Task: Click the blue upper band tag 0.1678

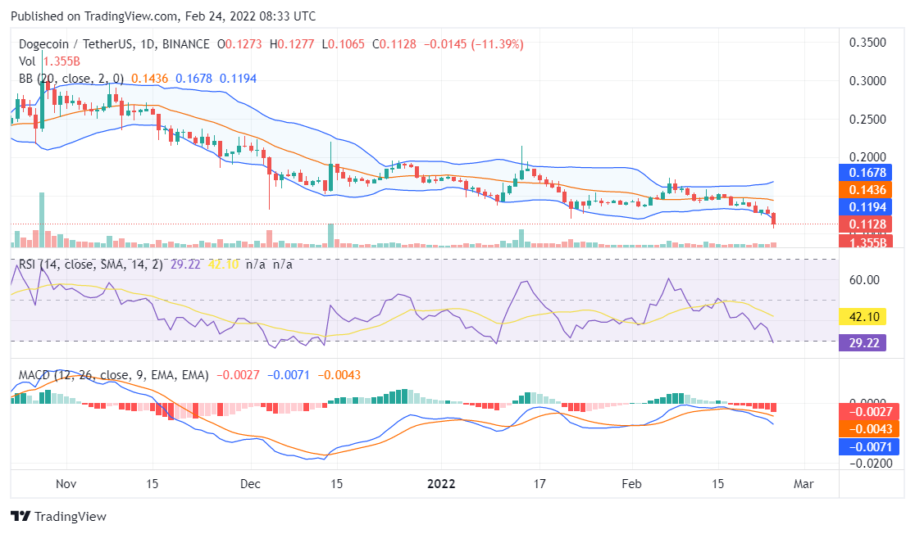Action: (869, 173)
